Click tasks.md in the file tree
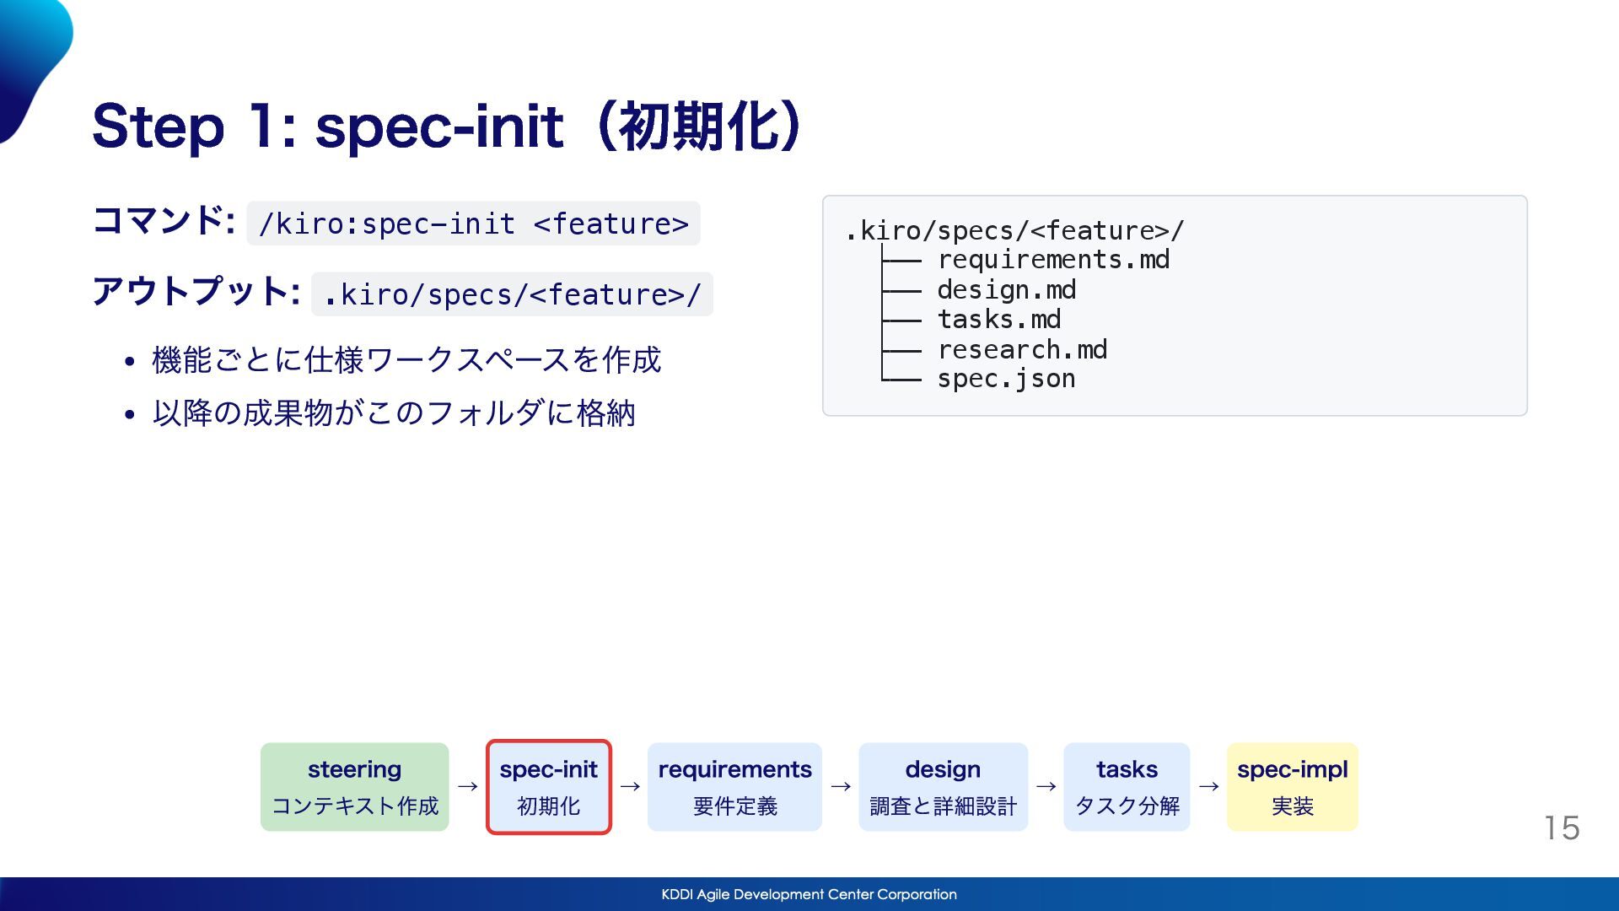 click(999, 320)
